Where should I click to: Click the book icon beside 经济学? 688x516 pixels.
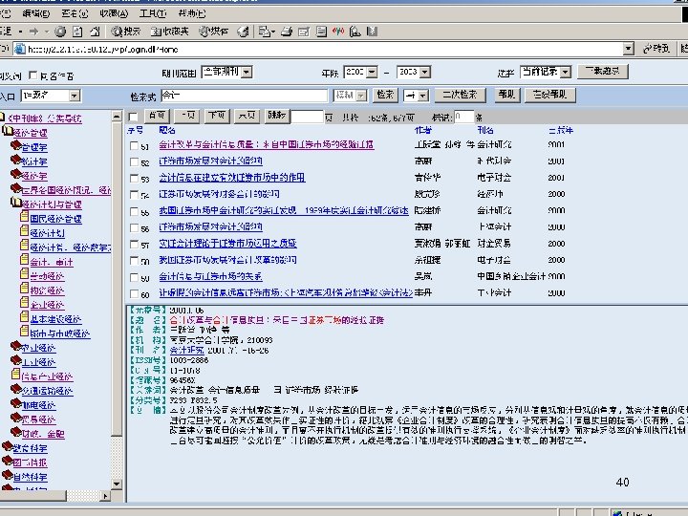16,174
